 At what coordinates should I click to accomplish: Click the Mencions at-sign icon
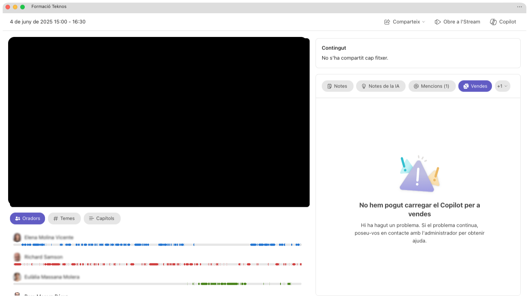coord(416,86)
